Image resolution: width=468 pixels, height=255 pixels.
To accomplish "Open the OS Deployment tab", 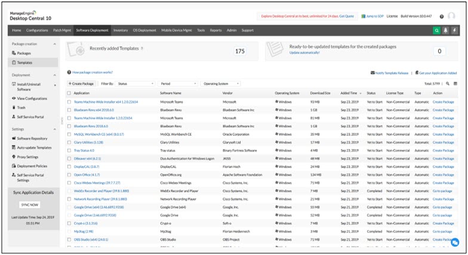I will pyautogui.click(x=144, y=30).
